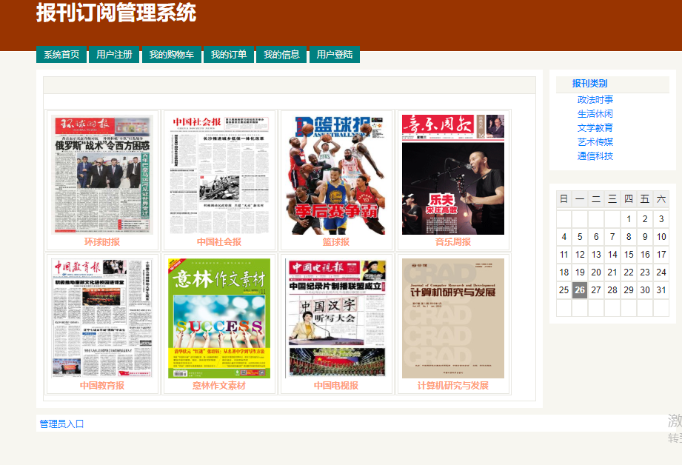Viewport: 682px width, 465px height.
Task: Open 我的购物车 in the navigation bar
Action: (171, 54)
